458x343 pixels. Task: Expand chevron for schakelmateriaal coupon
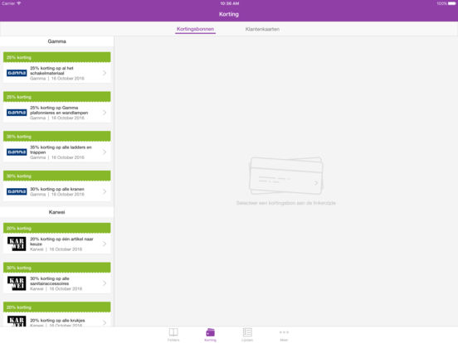point(105,73)
